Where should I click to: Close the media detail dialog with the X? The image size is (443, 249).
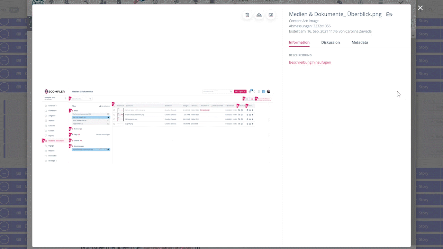tap(420, 8)
